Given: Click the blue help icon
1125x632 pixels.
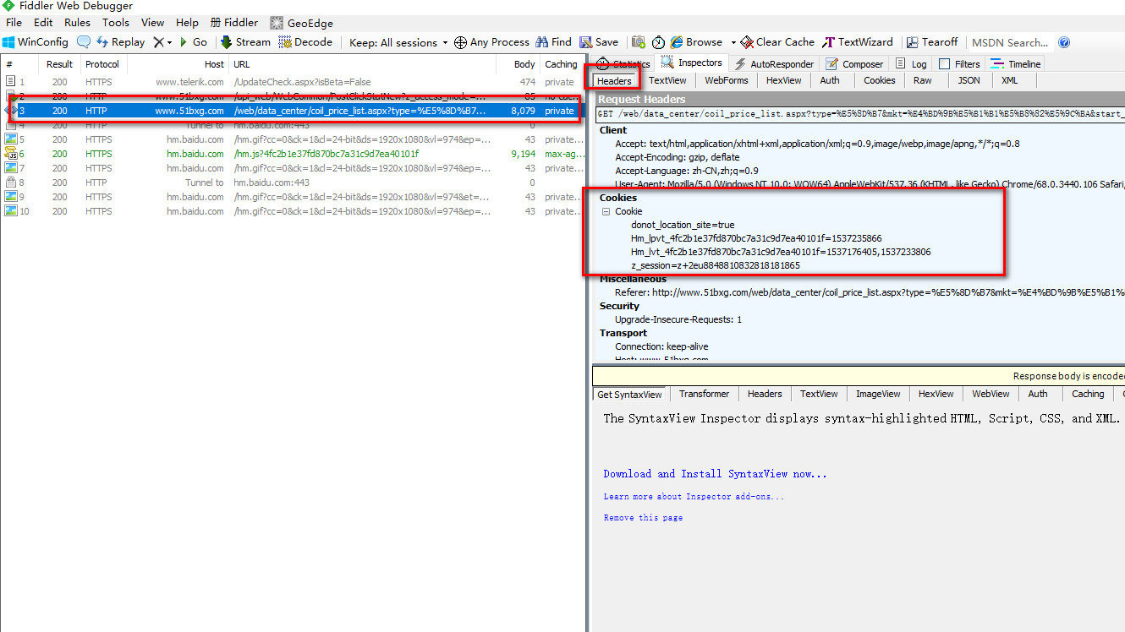Looking at the screenshot, I should [x=1064, y=42].
